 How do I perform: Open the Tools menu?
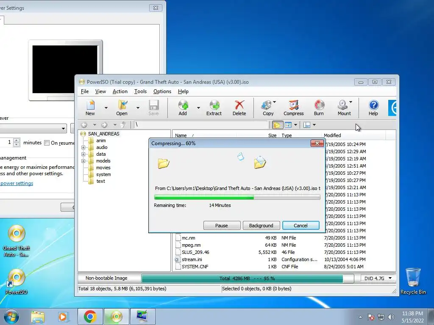click(140, 91)
